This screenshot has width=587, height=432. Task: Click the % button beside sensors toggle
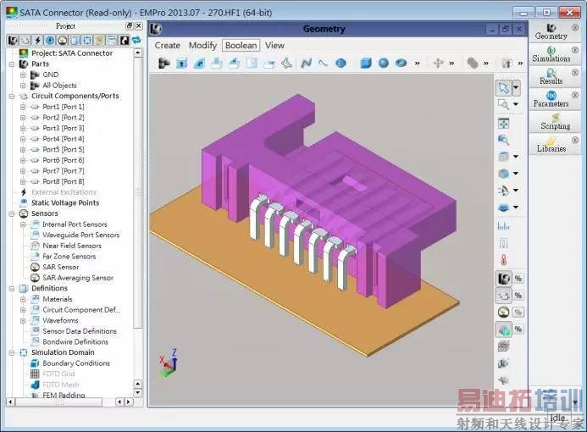[x=518, y=313]
